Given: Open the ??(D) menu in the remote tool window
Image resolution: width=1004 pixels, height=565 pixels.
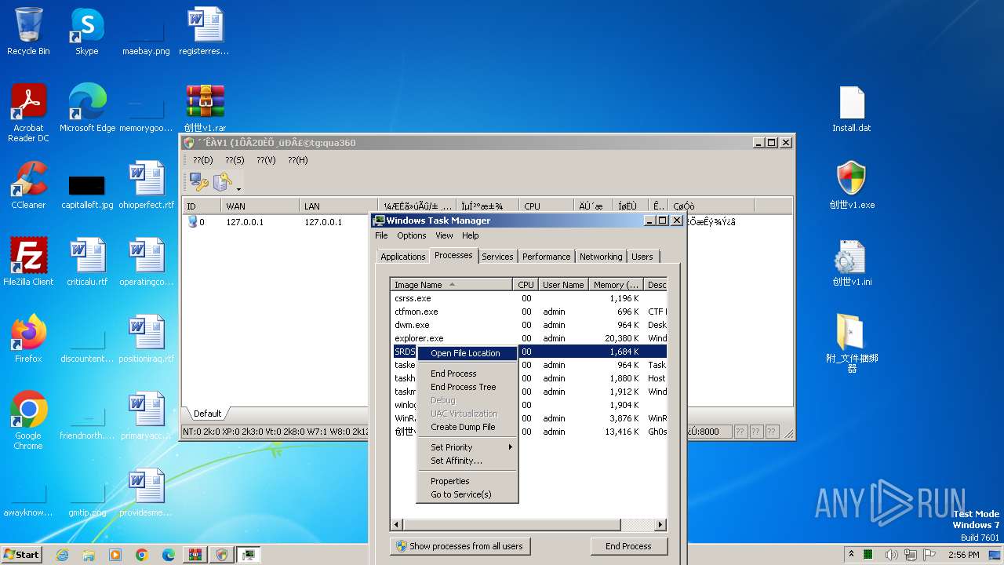Looking at the screenshot, I should tap(203, 160).
